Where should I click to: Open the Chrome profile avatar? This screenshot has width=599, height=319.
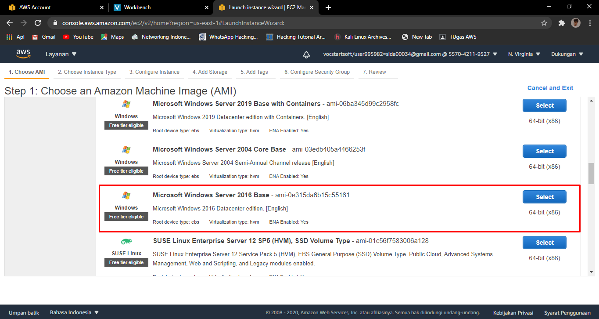click(576, 23)
